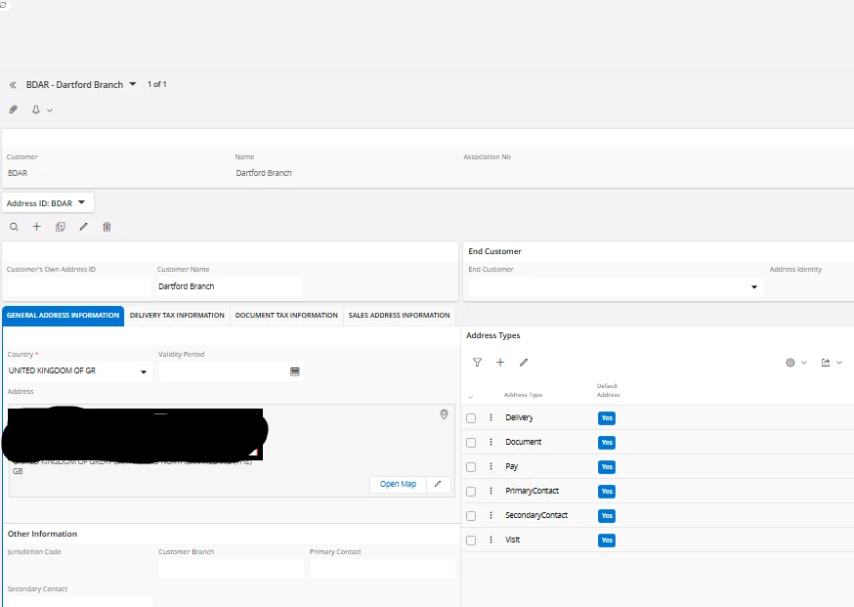
Task: Toggle the select-all check in Address Types header
Action: (471, 396)
